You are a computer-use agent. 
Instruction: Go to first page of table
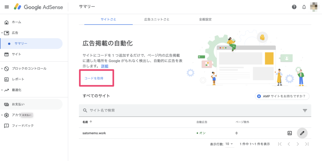(x=280, y=144)
